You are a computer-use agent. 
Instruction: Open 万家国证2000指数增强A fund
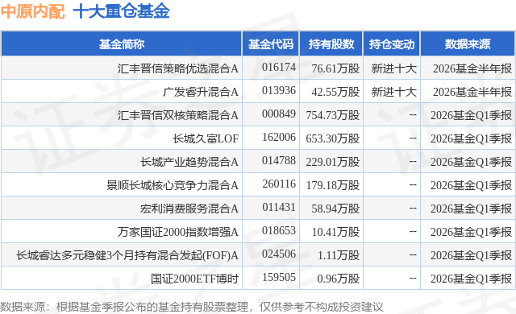click(177, 232)
